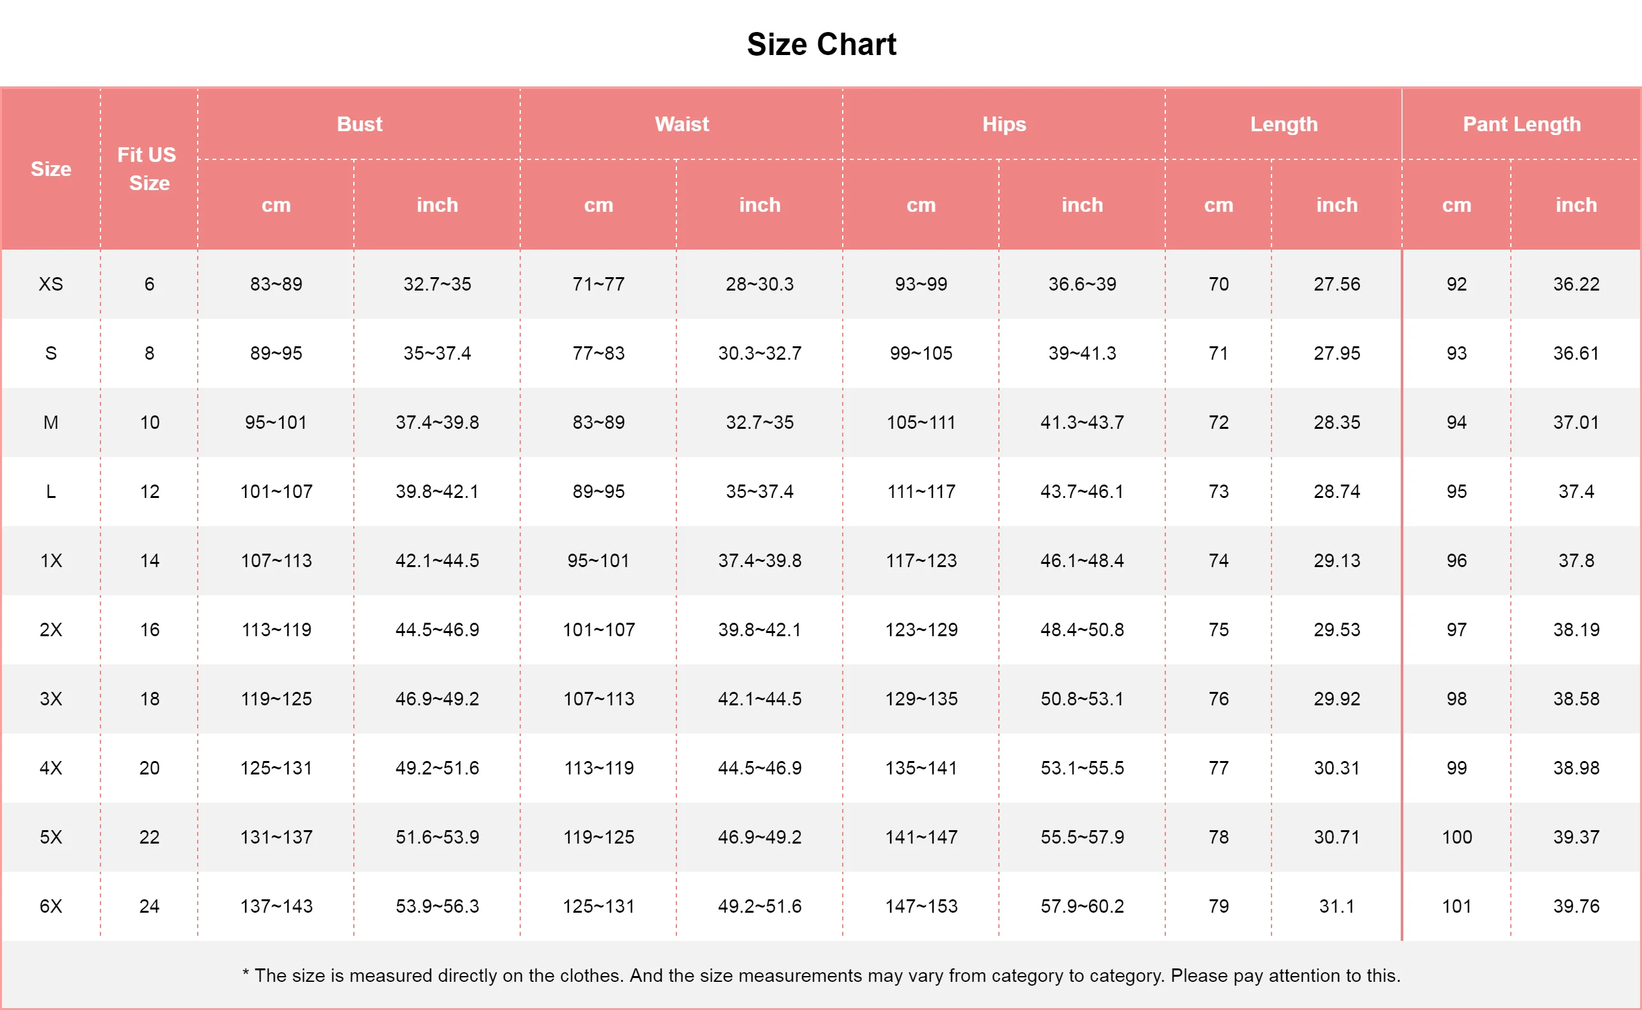This screenshot has width=1642, height=1010.
Task: Click the "4X" size label
Action: tap(51, 768)
